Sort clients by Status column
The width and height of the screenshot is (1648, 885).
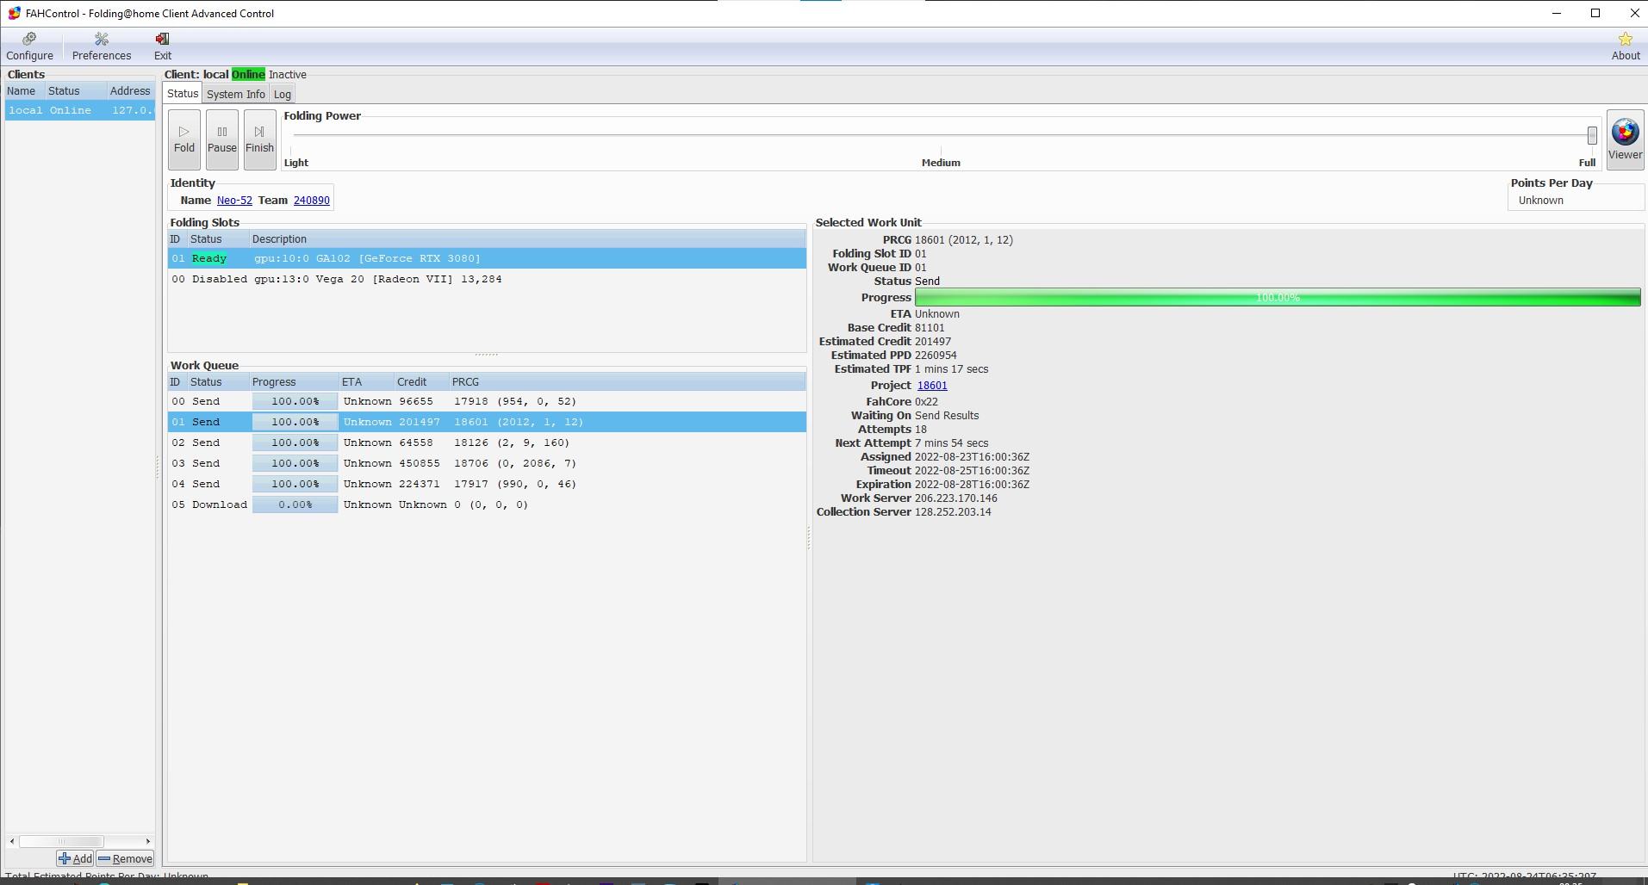tap(76, 90)
